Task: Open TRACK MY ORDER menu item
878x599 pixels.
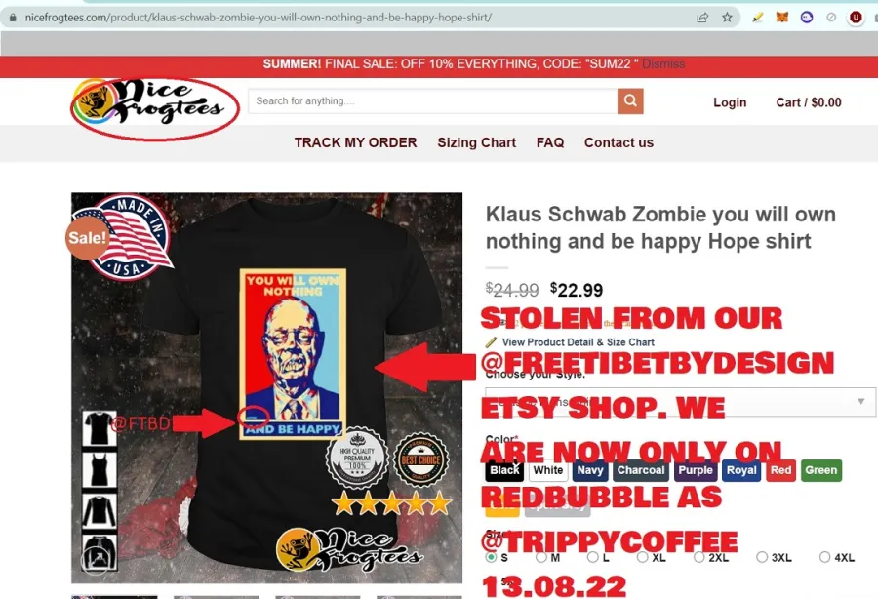Action: pyautogui.click(x=355, y=142)
